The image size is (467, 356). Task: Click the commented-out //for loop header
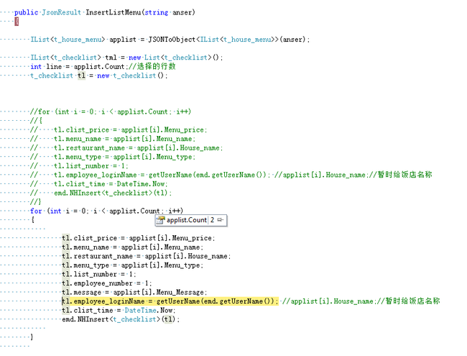pos(110,111)
